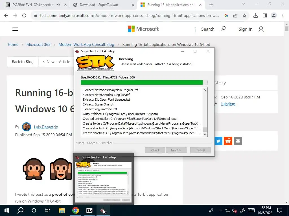
Task: Click the installer green progress bar
Action: 144,82
